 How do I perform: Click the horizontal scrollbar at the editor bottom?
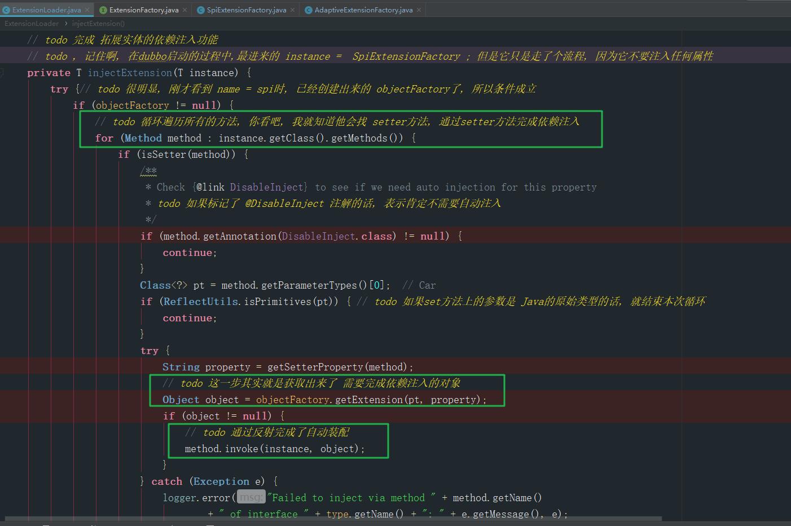point(333,518)
